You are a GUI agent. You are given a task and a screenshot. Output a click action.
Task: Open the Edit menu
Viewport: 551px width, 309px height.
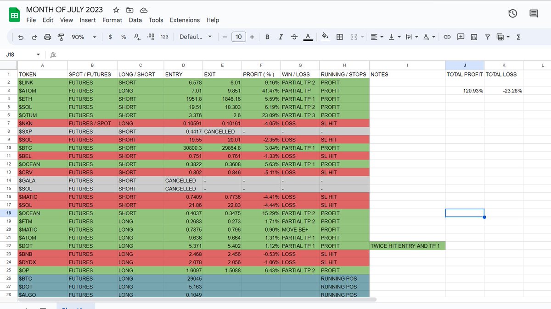click(x=48, y=20)
